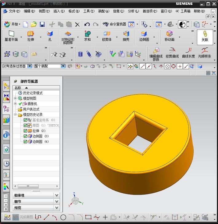218x224 pixels.
Task: Select the 孔 (Hole) tool
Action: coord(50,34)
